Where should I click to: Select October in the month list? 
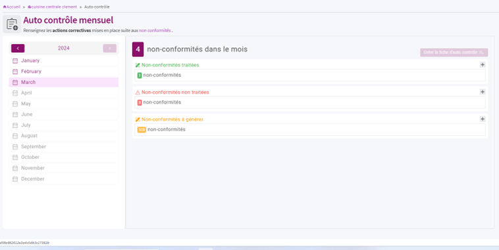click(x=64, y=157)
